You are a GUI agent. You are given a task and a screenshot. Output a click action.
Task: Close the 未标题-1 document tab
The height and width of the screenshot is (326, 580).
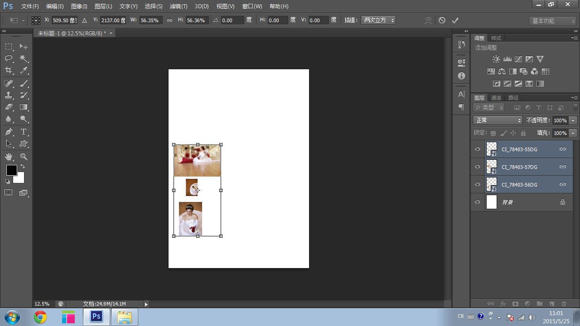point(111,33)
